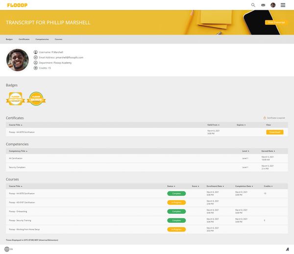Viewport: 294px width, 254px height.
Task: Sort by Competency Title
Action: [18, 151]
